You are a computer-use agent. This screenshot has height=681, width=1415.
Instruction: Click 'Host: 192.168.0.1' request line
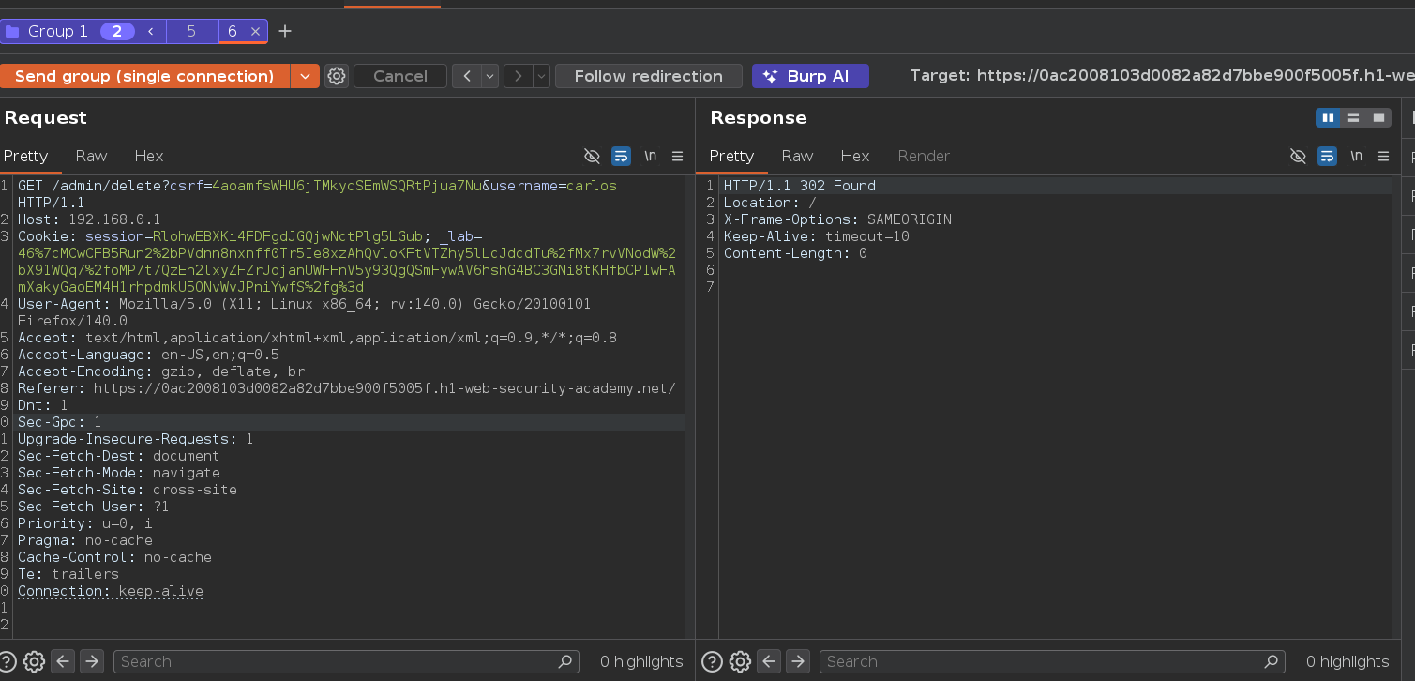[x=89, y=219]
